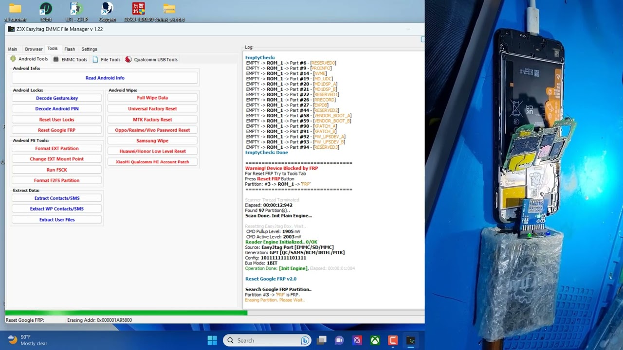The image size is (623, 350).
Task: Click the 'Reader Engine Initialized' log line
Action: tap(281, 242)
